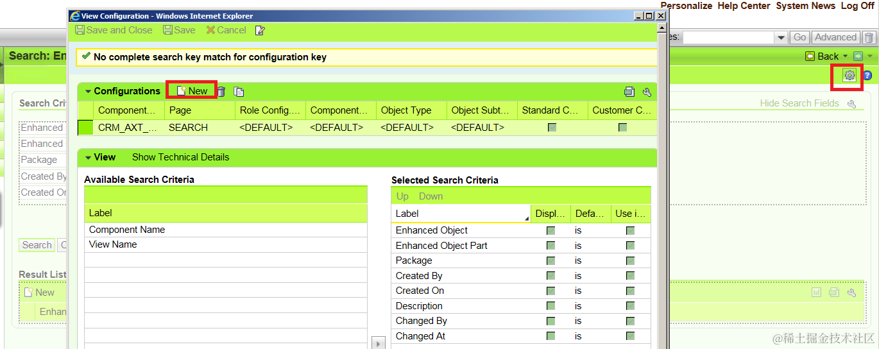The height and width of the screenshot is (349, 879).
Task: Select the CRM_AXT configuration row marker
Action: 85,128
